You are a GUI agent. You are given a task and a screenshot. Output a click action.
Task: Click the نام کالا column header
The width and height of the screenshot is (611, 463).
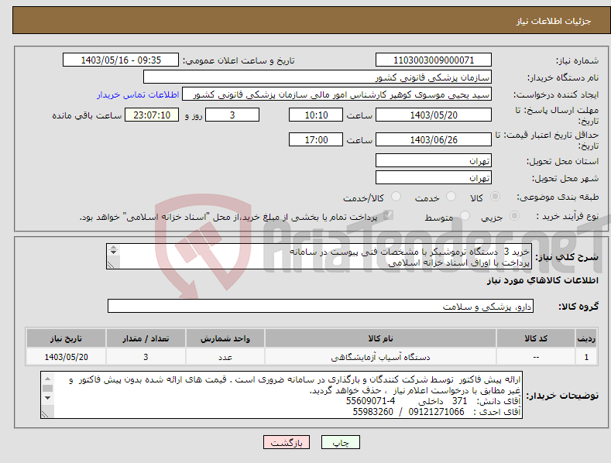pyautogui.click(x=380, y=338)
